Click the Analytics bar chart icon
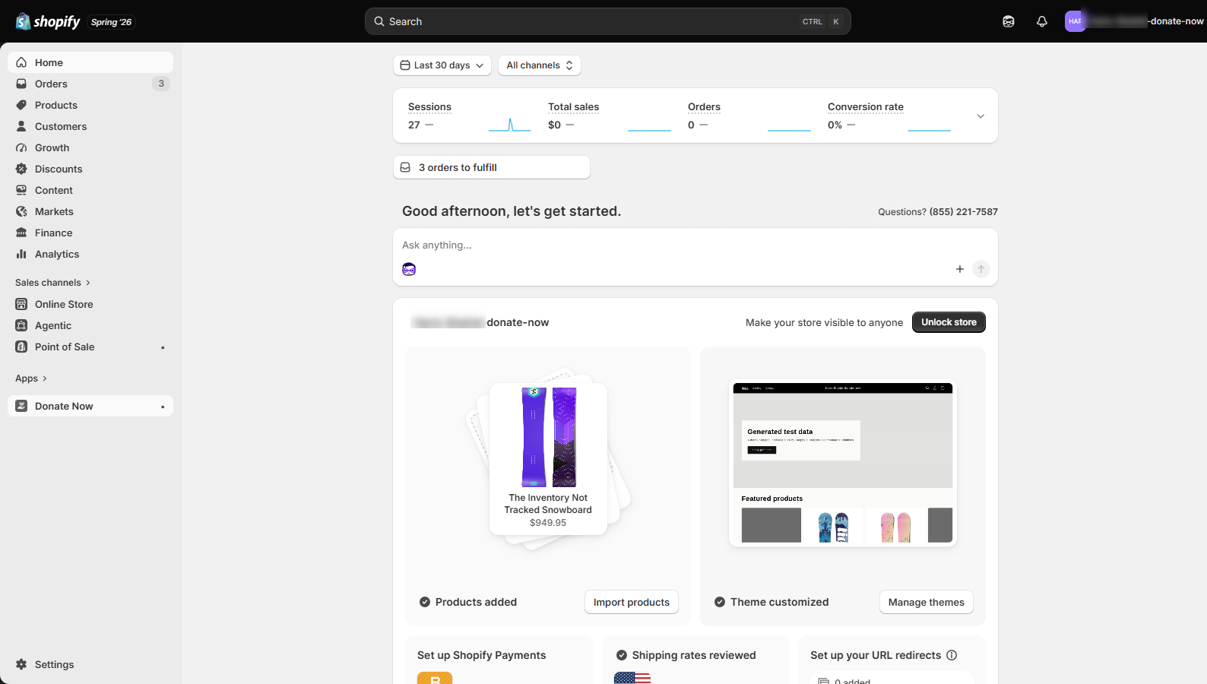 point(21,254)
